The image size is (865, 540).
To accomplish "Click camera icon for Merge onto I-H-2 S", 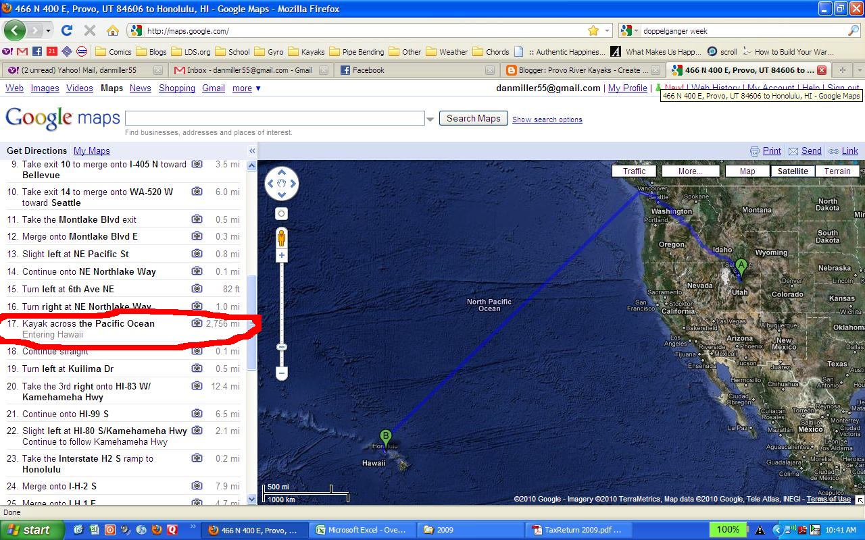I will click(x=197, y=486).
